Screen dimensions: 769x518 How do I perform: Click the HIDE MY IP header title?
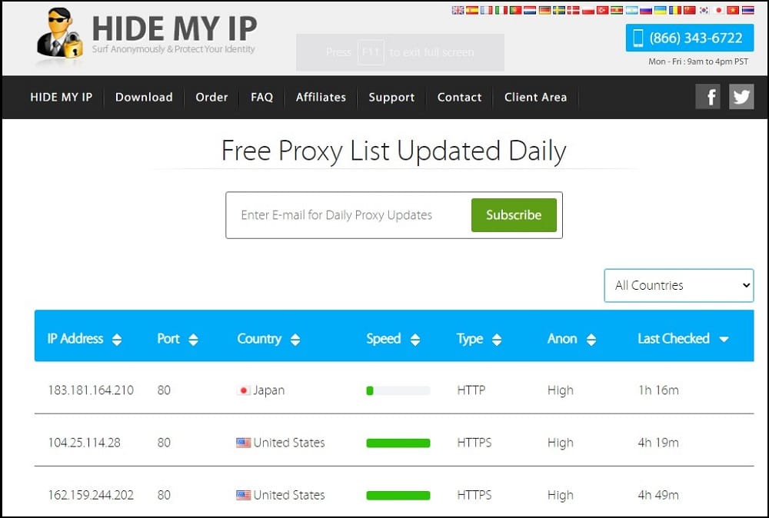[175, 28]
